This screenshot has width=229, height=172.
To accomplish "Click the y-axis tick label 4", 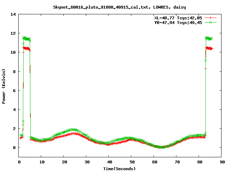I will tap(14, 110).
